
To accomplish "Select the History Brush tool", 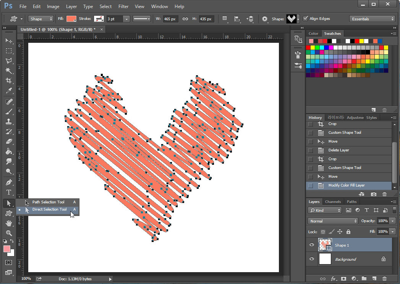I will pyautogui.click(x=9, y=131).
